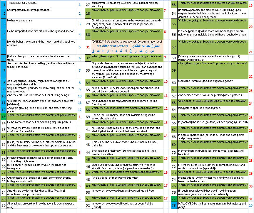Click "reclining upon carpets lined with rich brocade" verse

pyautogui.click(x=212, y=13)
